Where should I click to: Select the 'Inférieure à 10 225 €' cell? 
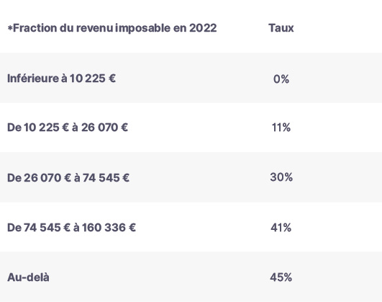coord(61,79)
